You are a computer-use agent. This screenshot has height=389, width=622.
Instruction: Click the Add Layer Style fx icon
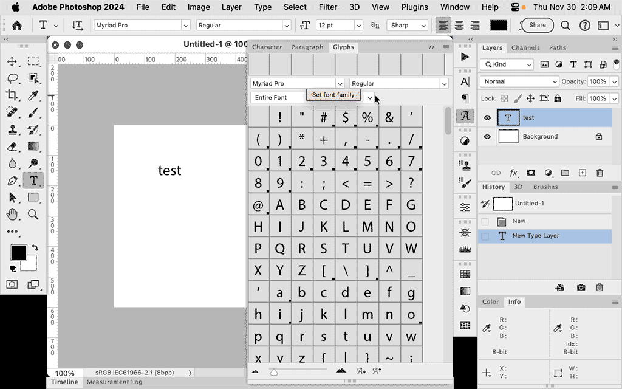click(513, 173)
